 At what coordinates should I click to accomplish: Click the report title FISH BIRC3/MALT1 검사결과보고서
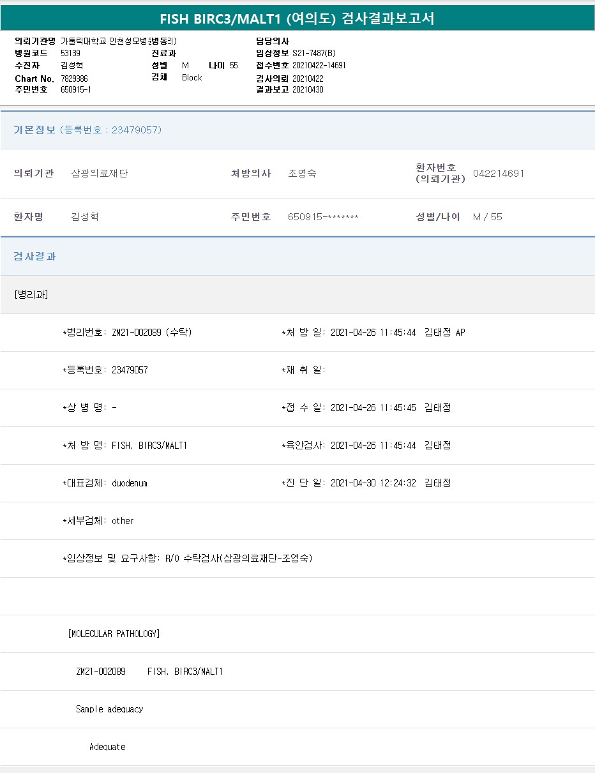click(297, 19)
